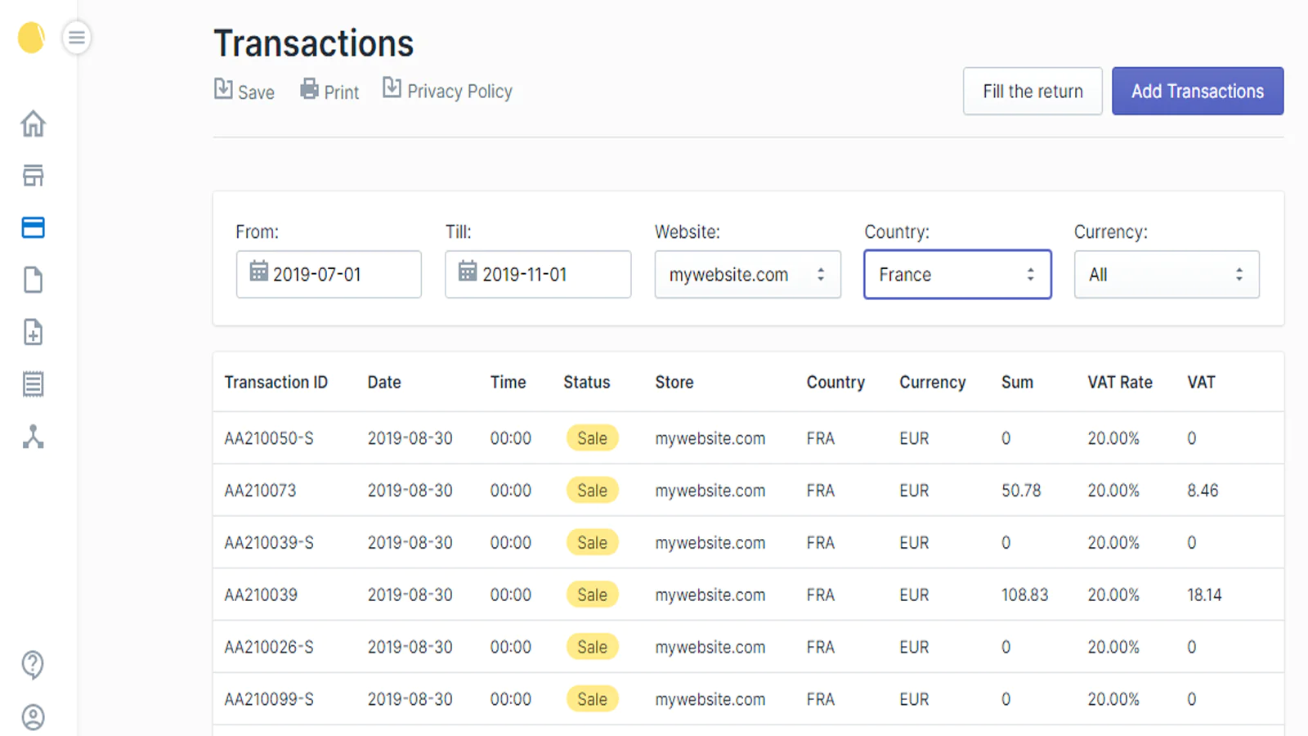Image resolution: width=1308 pixels, height=736 pixels.
Task: Open the user account icon
Action: click(x=33, y=717)
